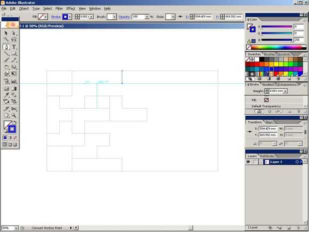Delete Swatch trash button in Swatches panel
Image resolution: width=309 pixels, height=232 pixels.
(298, 79)
